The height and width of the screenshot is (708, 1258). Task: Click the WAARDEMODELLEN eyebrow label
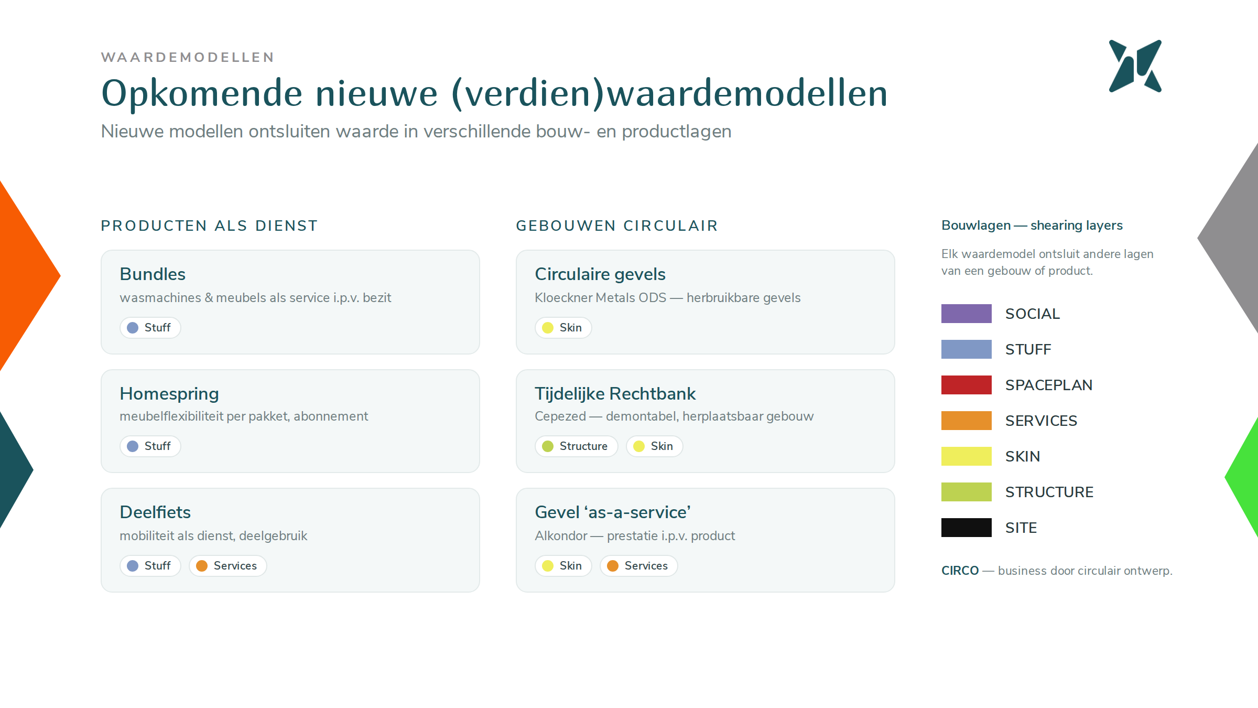[188, 57]
